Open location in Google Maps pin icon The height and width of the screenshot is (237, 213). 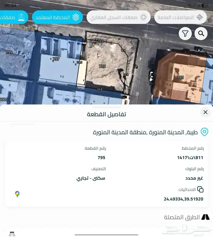point(17,194)
